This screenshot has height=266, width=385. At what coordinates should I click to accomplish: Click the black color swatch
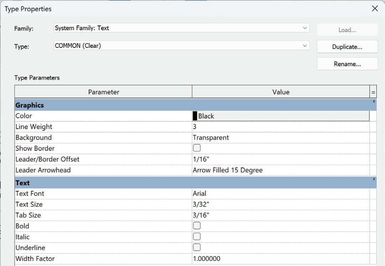point(195,116)
